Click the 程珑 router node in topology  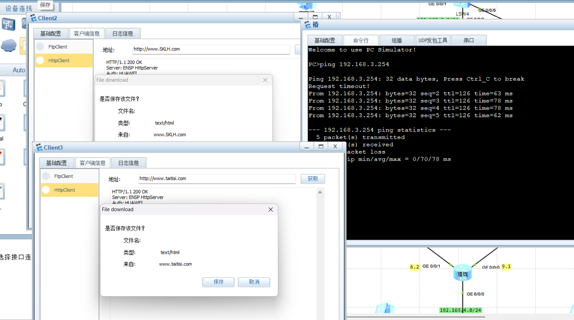click(x=462, y=273)
